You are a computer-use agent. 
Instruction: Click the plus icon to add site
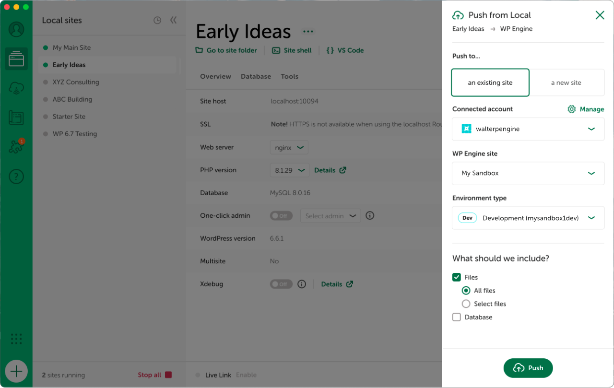coord(16,371)
